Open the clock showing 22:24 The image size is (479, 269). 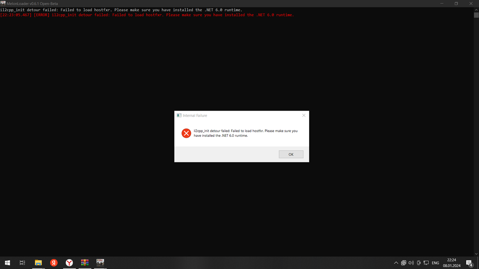coord(452,263)
